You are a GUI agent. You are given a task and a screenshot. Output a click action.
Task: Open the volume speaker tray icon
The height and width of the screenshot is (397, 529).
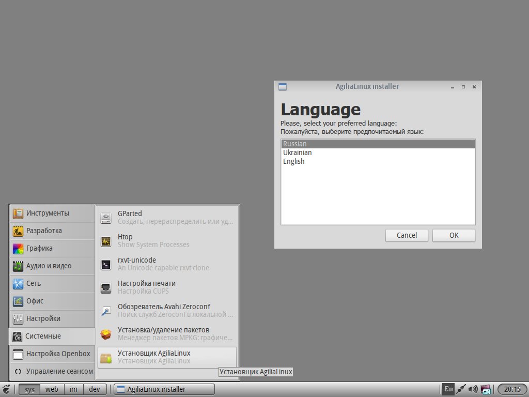tap(473, 389)
